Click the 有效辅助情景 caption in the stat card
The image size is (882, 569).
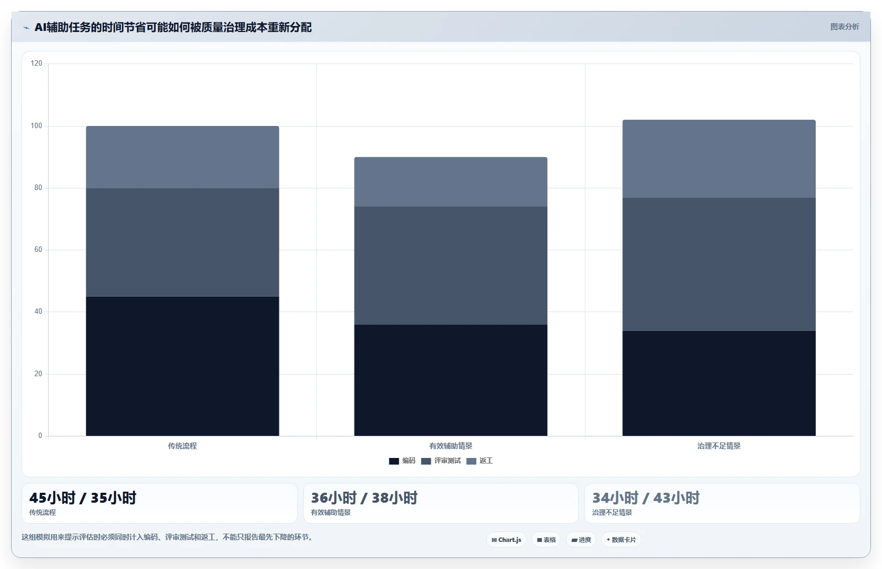pos(331,513)
